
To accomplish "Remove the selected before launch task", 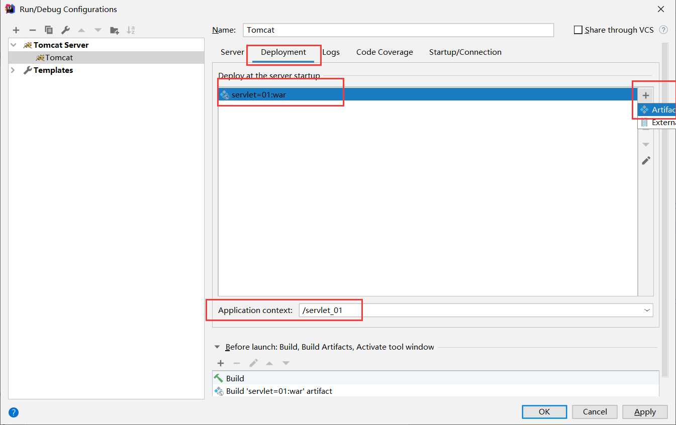I will click(237, 363).
